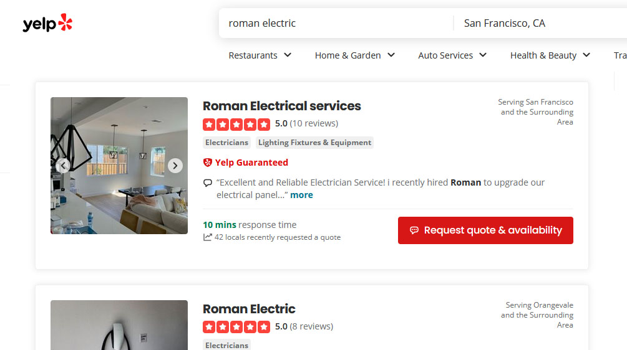Screen dimensions: 627x350
Task: Show next photo with right carousel arrow
Action: [175, 166]
